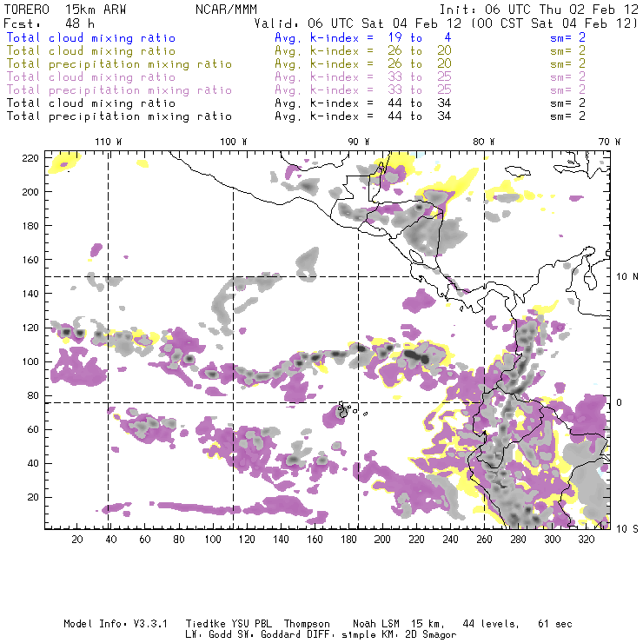Click the "220" y-axis tick label
This screenshot has height=643, width=643.
(30, 158)
